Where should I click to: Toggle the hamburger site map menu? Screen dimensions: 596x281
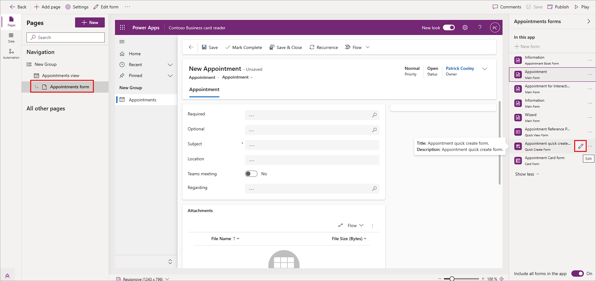click(122, 41)
